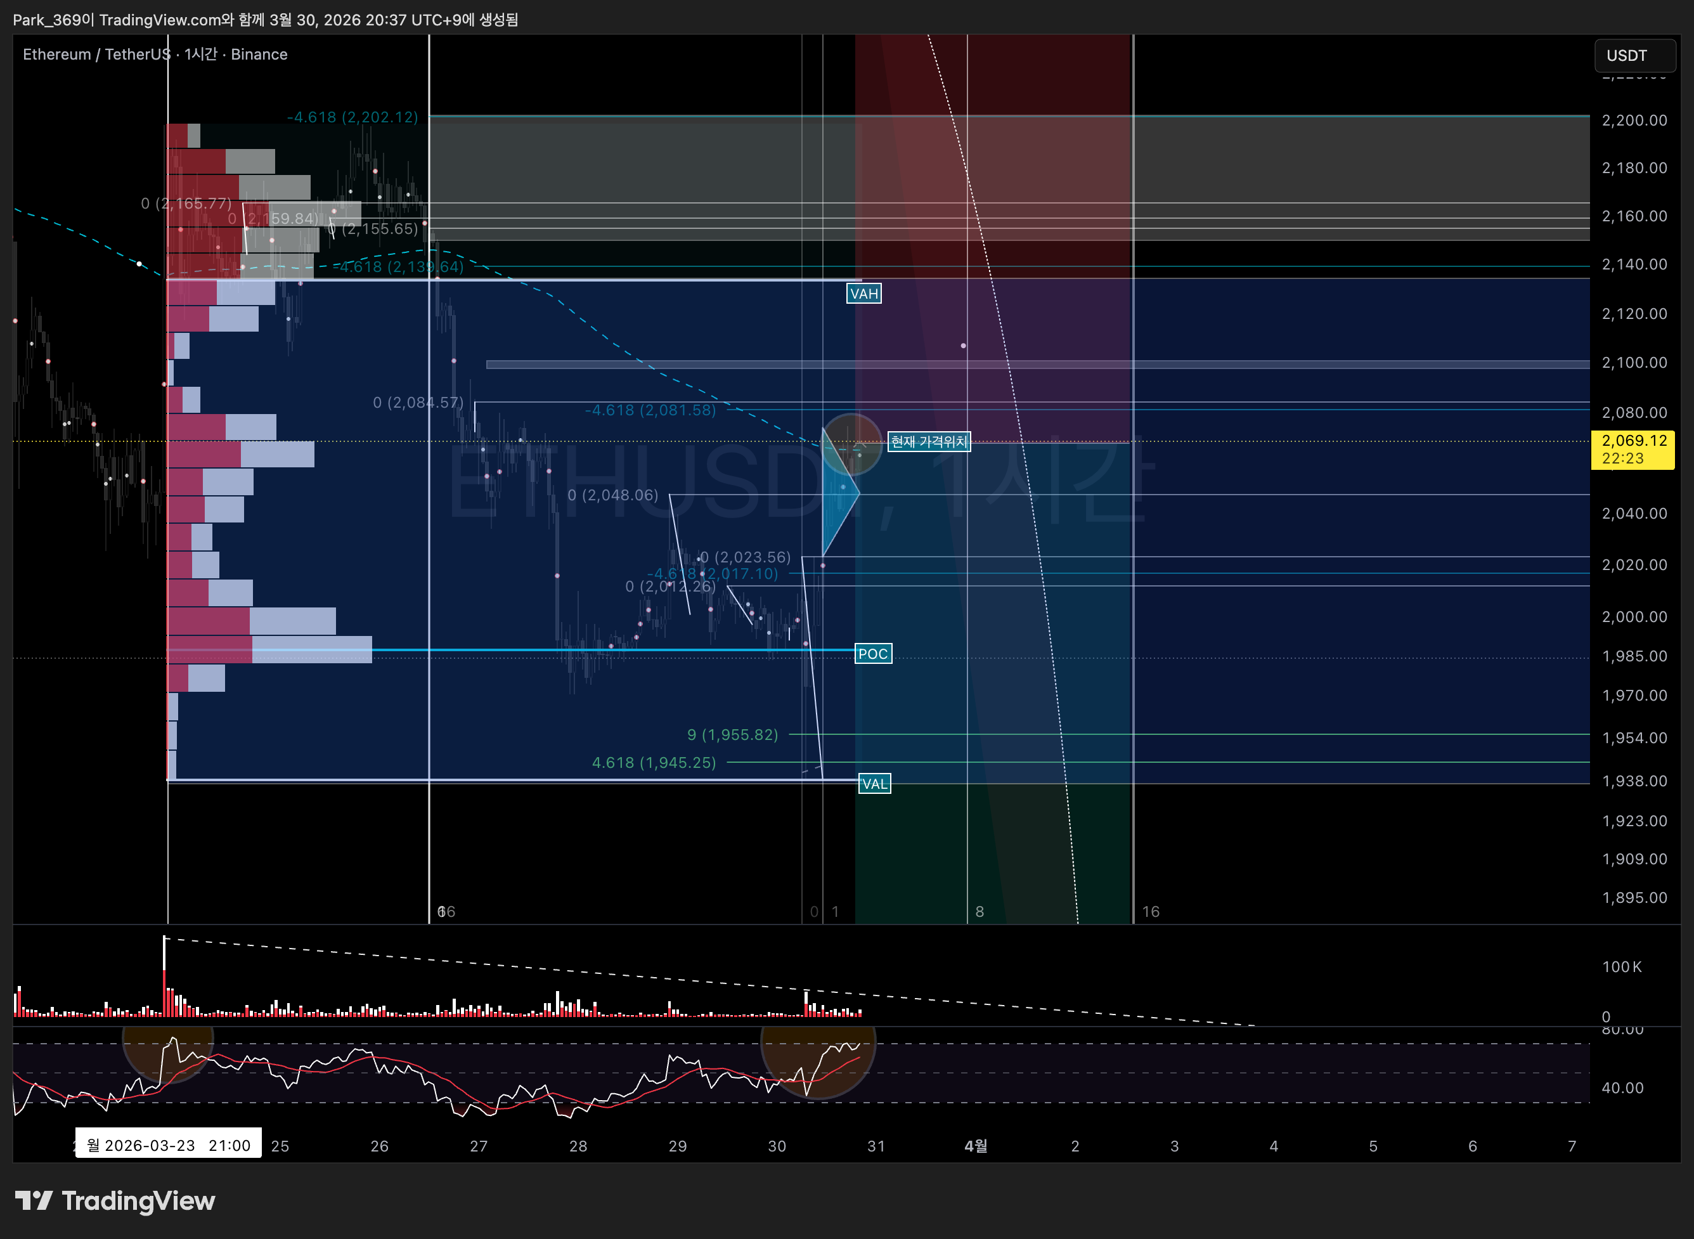
Task: Click 2,120.00 on the price axis
Action: click(1634, 313)
